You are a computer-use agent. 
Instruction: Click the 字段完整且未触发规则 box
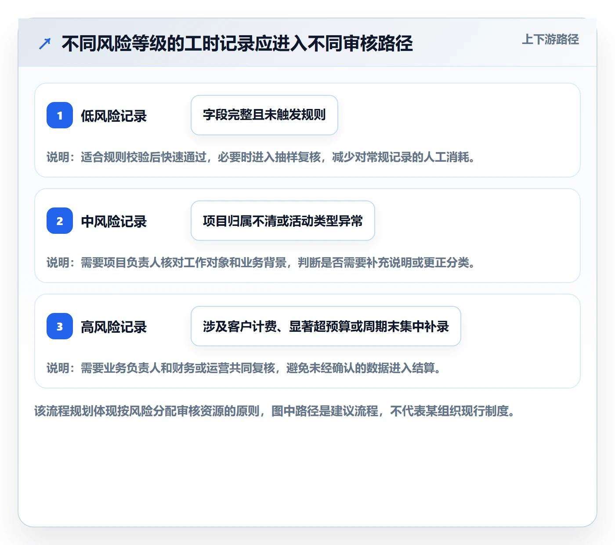click(x=264, y=115)
